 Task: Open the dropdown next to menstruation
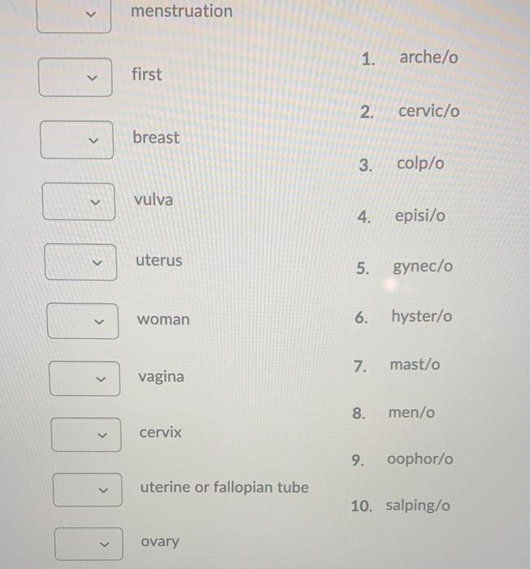[x=74, y=16]
